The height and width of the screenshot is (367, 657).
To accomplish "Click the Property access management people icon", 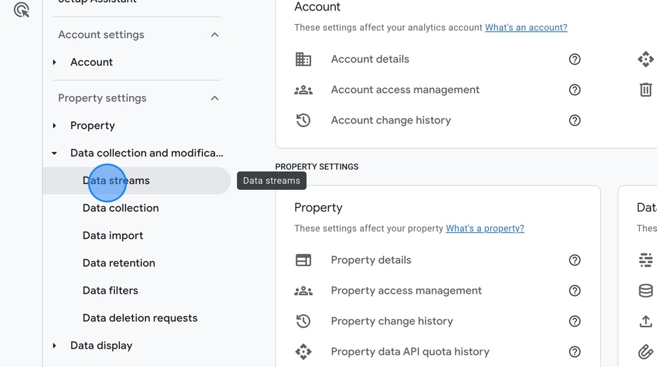I will 303,290.
